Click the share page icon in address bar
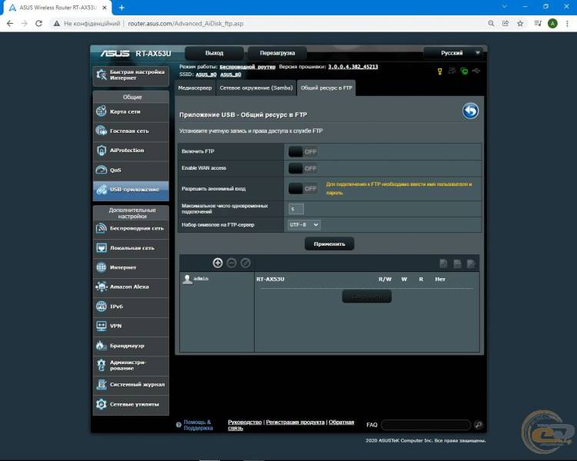Viewport: 577px width, 461px height. pos(505,24)
